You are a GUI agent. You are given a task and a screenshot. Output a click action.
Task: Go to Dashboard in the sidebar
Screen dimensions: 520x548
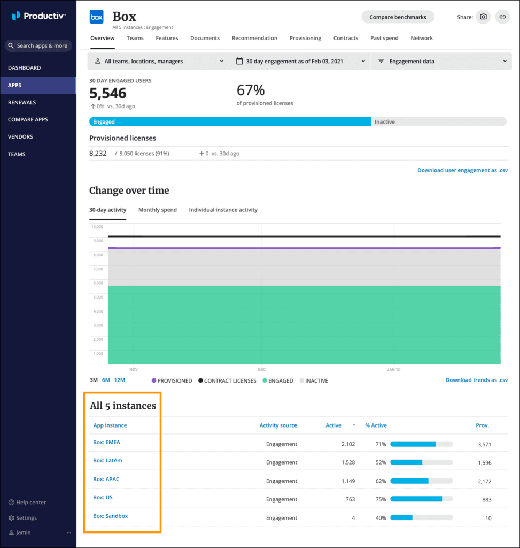coord(38,68)
